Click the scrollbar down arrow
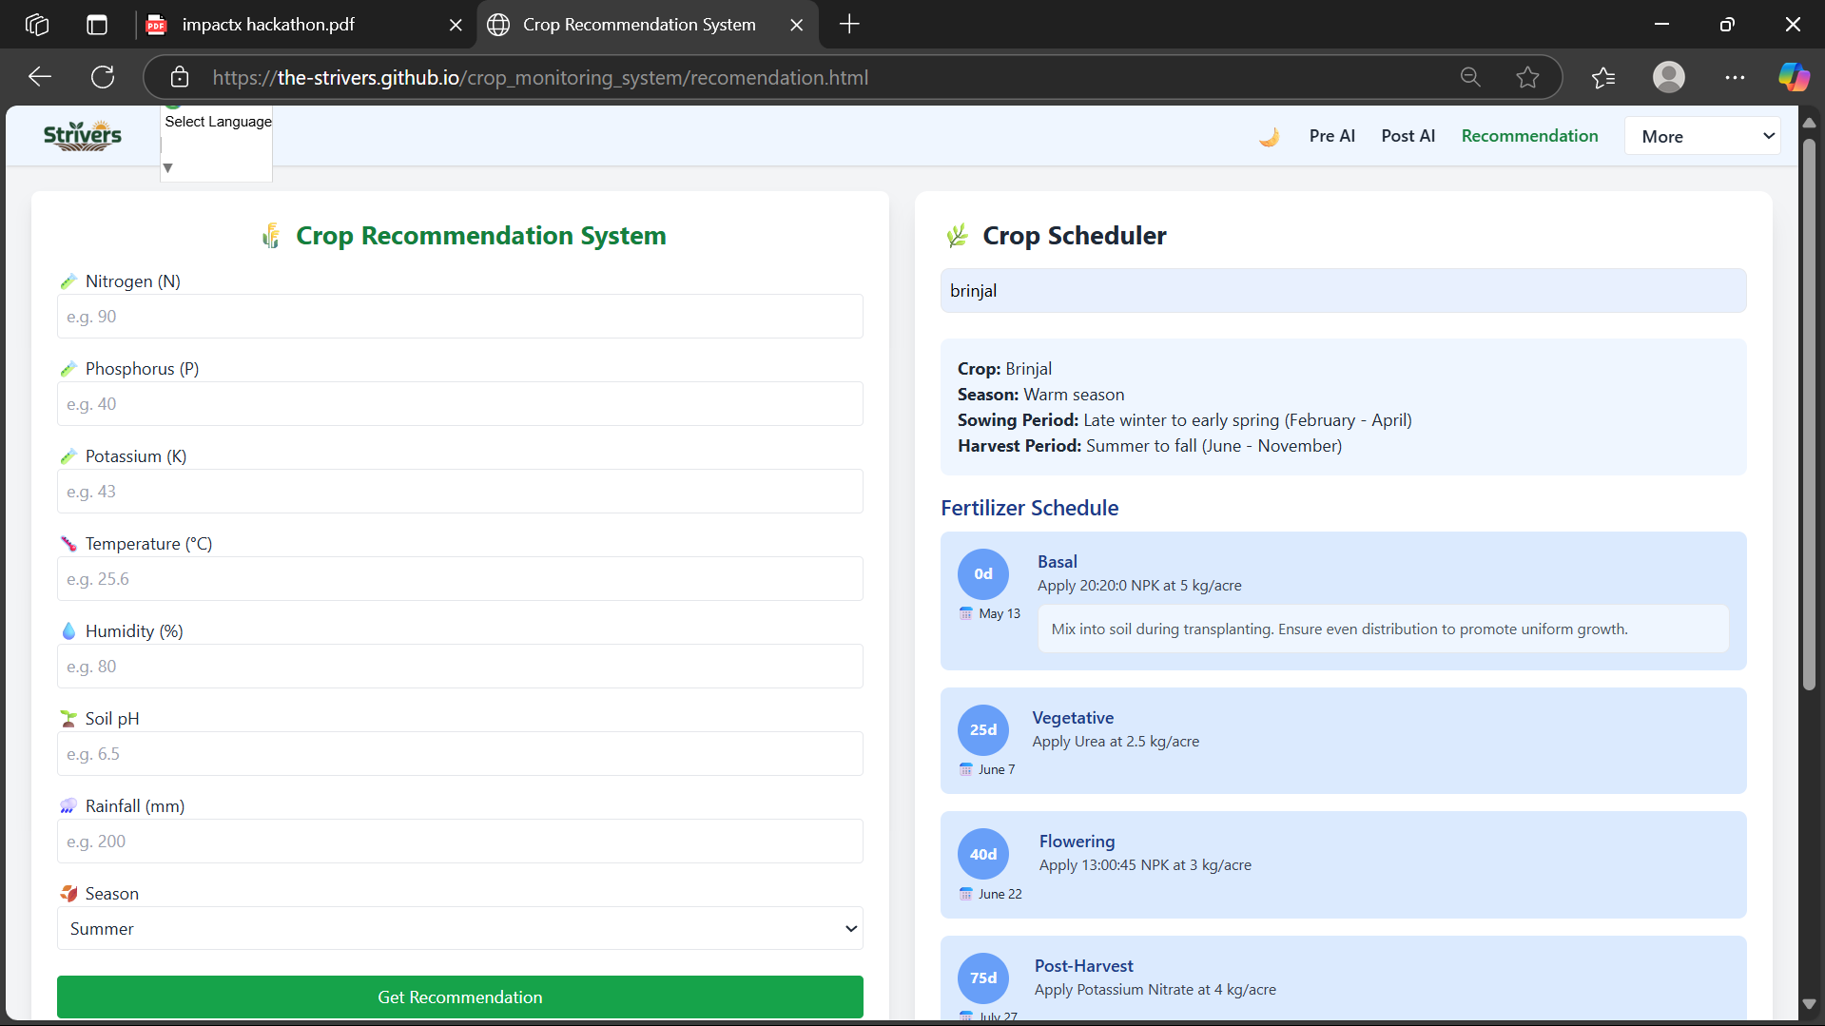Image resolution: width=1825 pixels, height=1026 pixels. (x=1810, y=1002)
